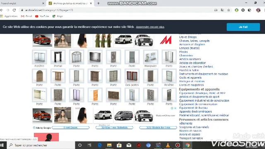Open the Transport terrestre category
Viewport: 265px width, 149px height.
coord(191,138)
